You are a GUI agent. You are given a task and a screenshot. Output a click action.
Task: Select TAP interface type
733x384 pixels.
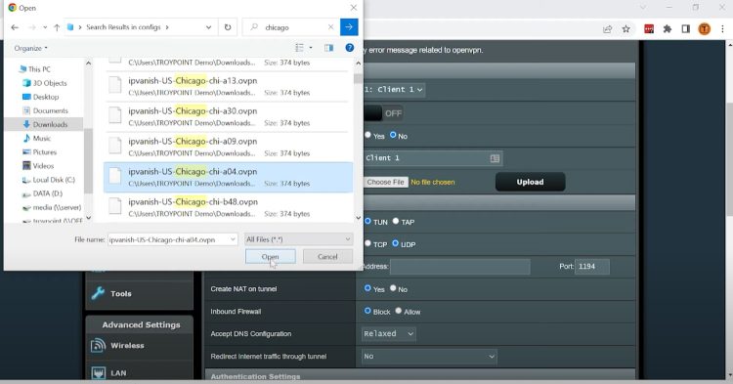[396, 221]
